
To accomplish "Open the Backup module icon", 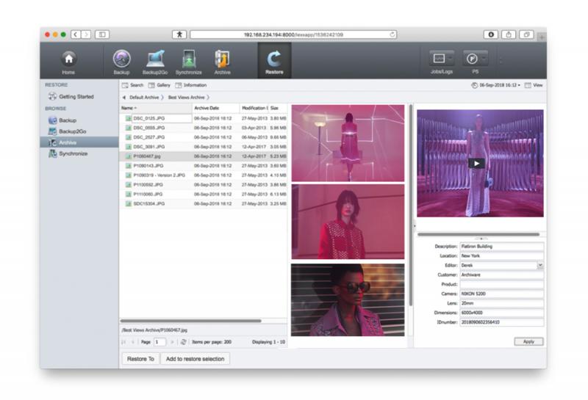I will (x=121, y=62).
